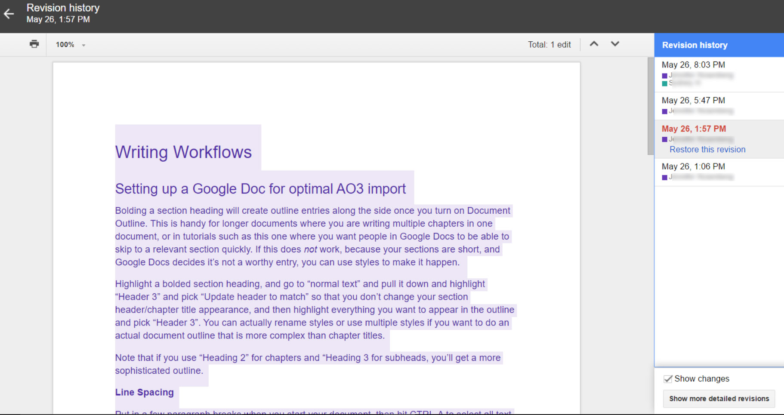The width and height of the screenshot is (784, 415).
Task: Click the Setting up a Google Doc heading
Action: [x=260, y=189]
